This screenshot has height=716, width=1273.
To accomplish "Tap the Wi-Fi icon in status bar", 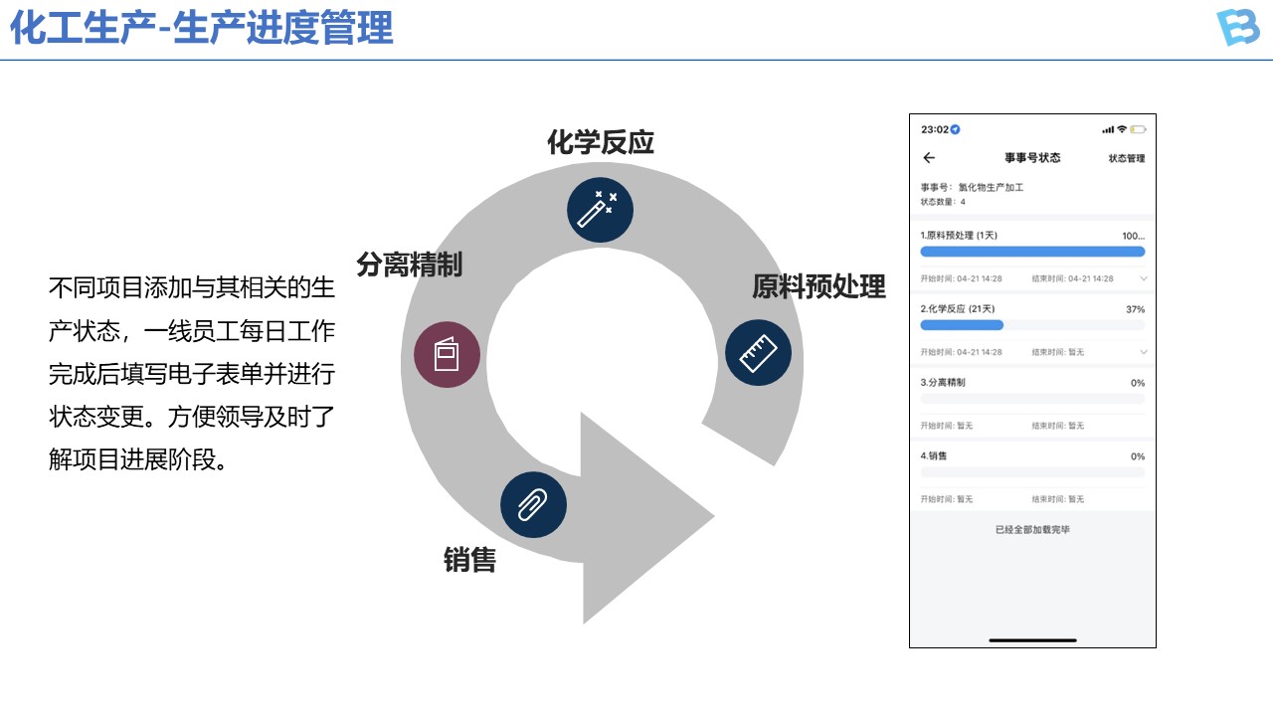I will [1122, 129].
